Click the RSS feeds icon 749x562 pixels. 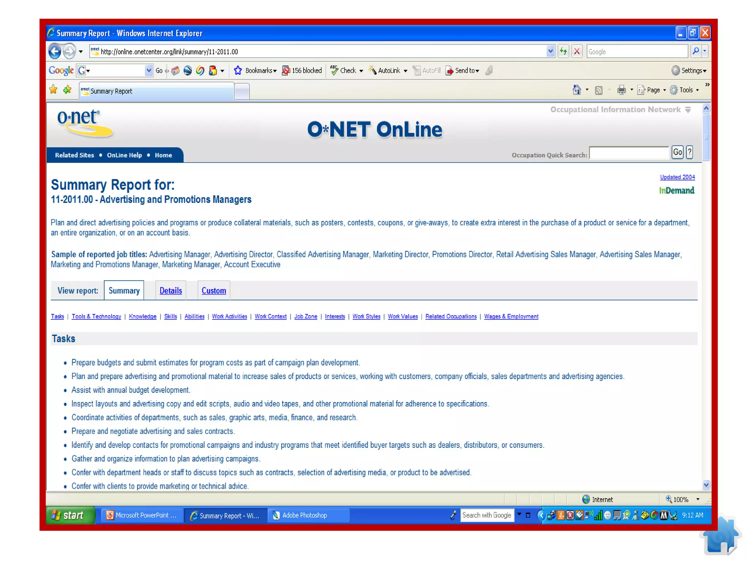pyautogui.click(x=599, y=90)
